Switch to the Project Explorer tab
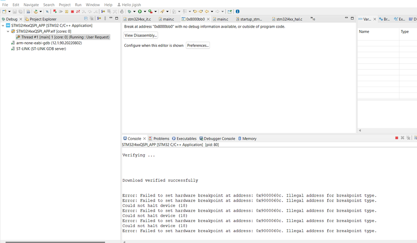The width and height of the screenshot is (417, 243). 40,19
